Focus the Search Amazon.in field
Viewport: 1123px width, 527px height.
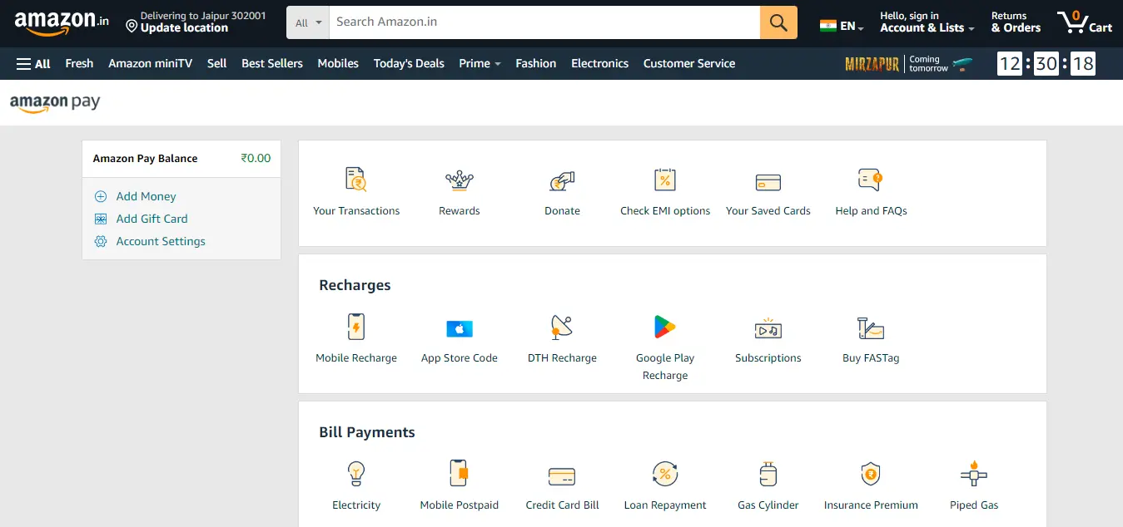(x=544, y=22)
